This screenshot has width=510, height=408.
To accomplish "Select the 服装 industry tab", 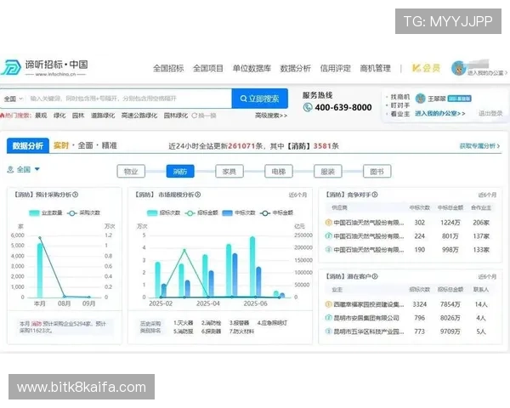I will 328,172.
